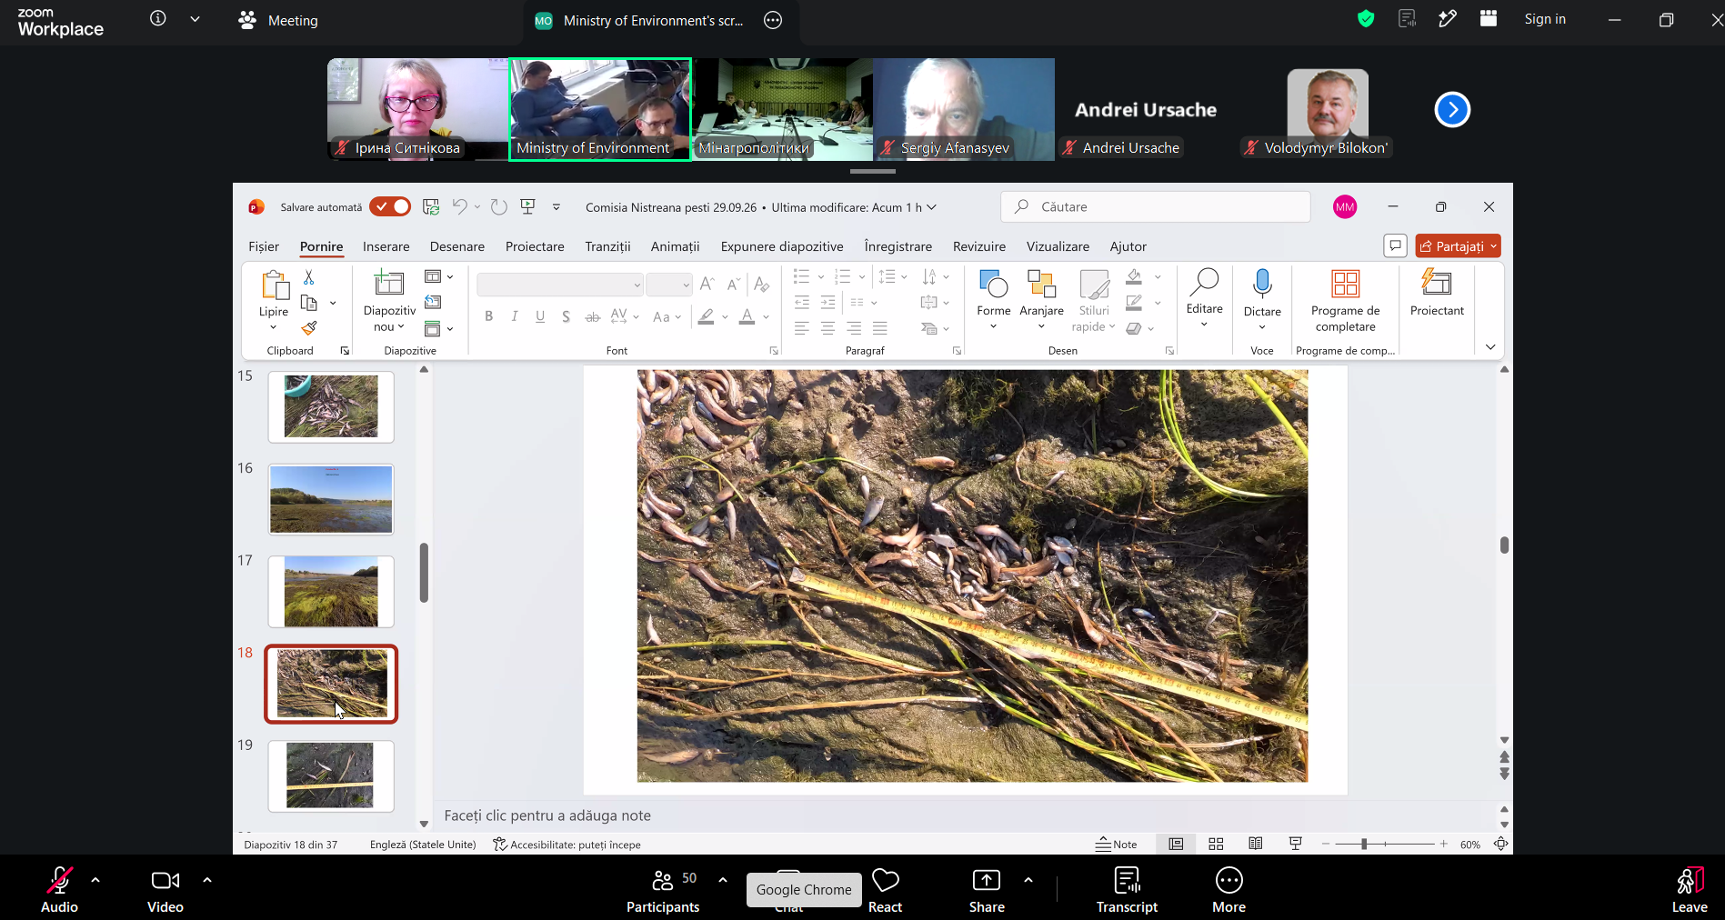Toggle Note pane in status bar

[1117, 845]
